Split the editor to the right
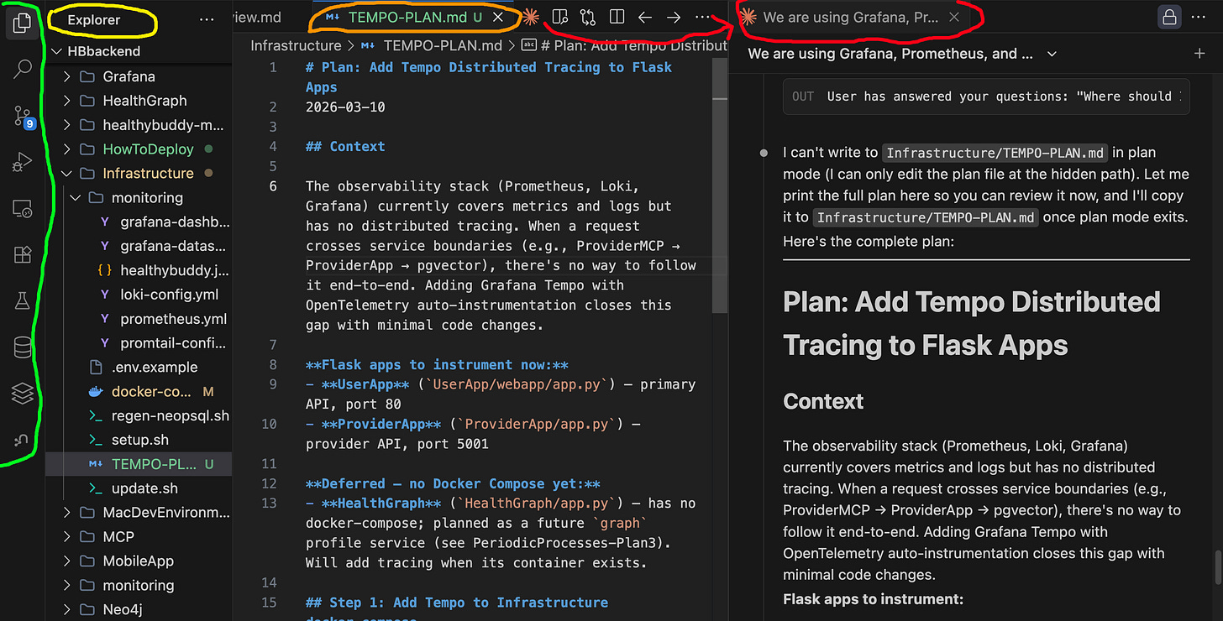The height and width of the screenshot is (621, 1223). tap(617, 17)
